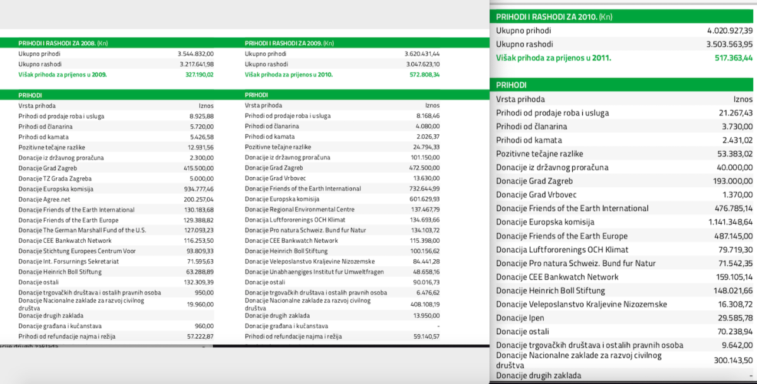The image size is (757, 384).
Task: Select Grad Zagreb donation 415.500,00
Action: pyautogui.click(x=200, y=168)
